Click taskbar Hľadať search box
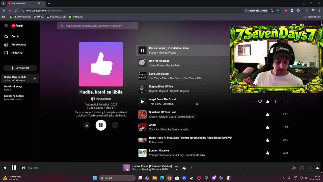323x182 pixels. [117, 178]
